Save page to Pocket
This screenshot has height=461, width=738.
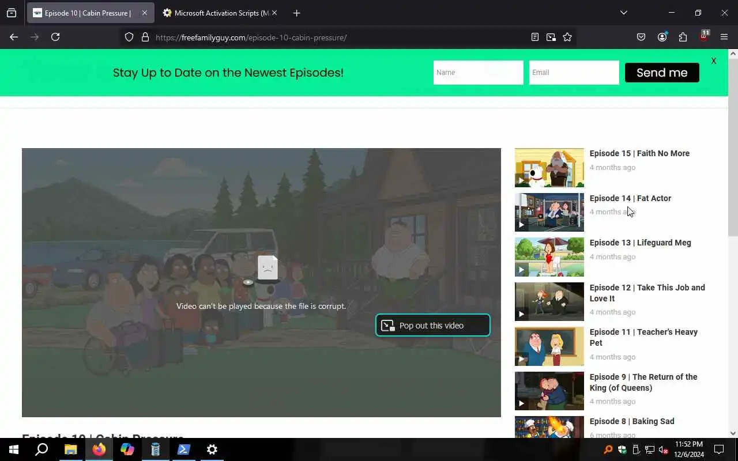coord(641,37)
